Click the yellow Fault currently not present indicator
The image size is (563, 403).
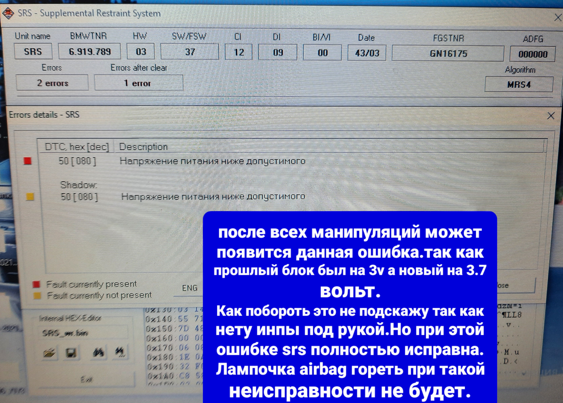coord(37,295)
